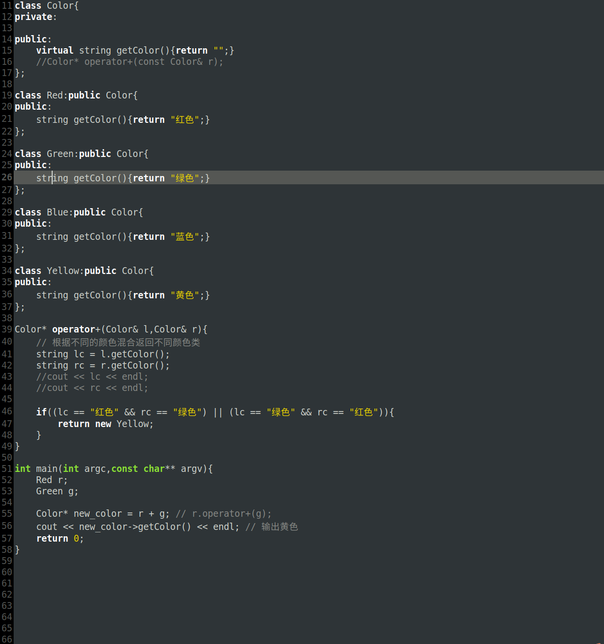Click 'class Green:public Color{' declaration
604x644 pixels.
[x=81, y=154]
